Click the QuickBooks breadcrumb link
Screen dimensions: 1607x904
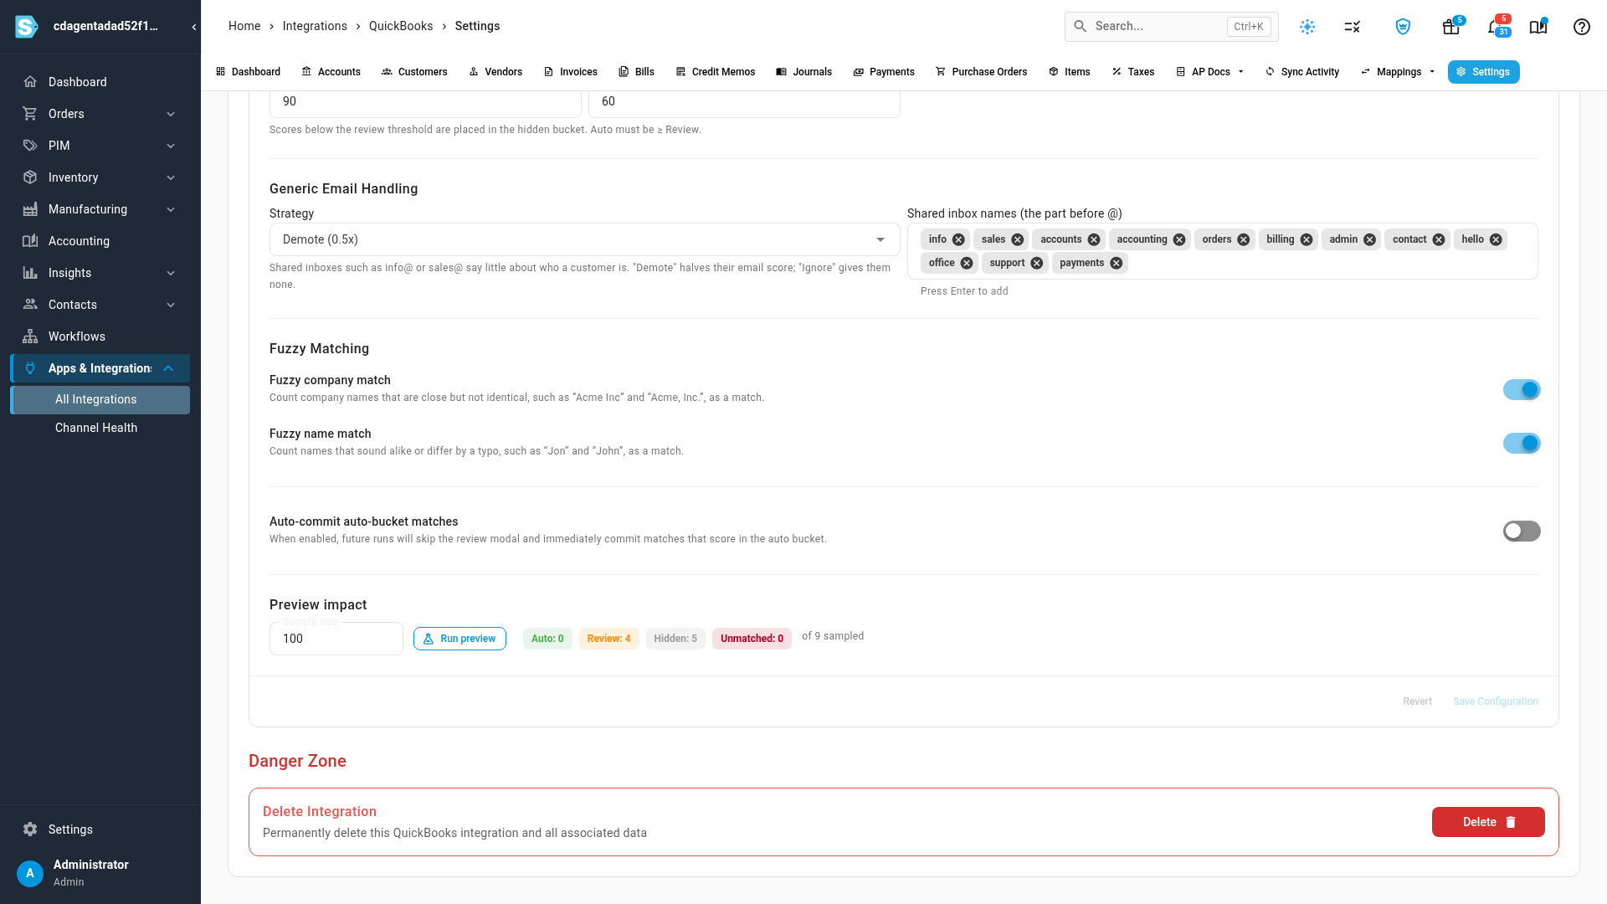401,26
